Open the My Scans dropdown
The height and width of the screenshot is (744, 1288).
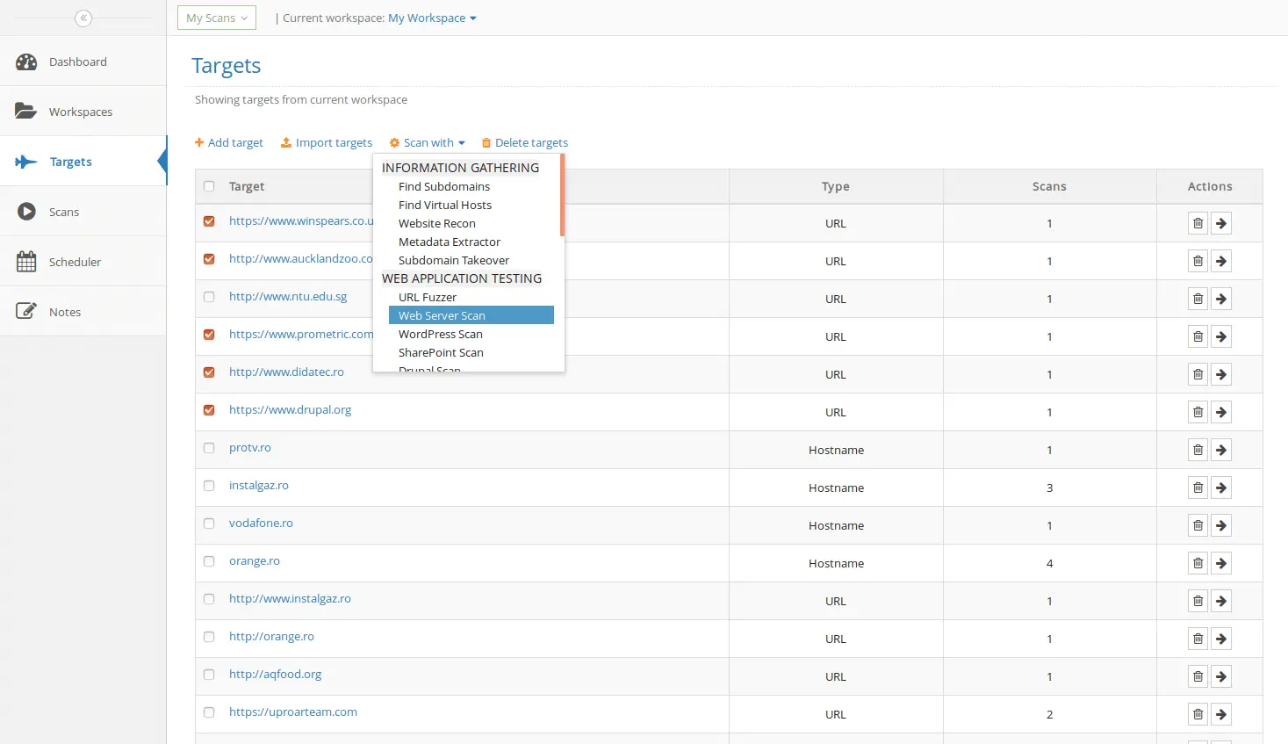(x=216, y=18)
